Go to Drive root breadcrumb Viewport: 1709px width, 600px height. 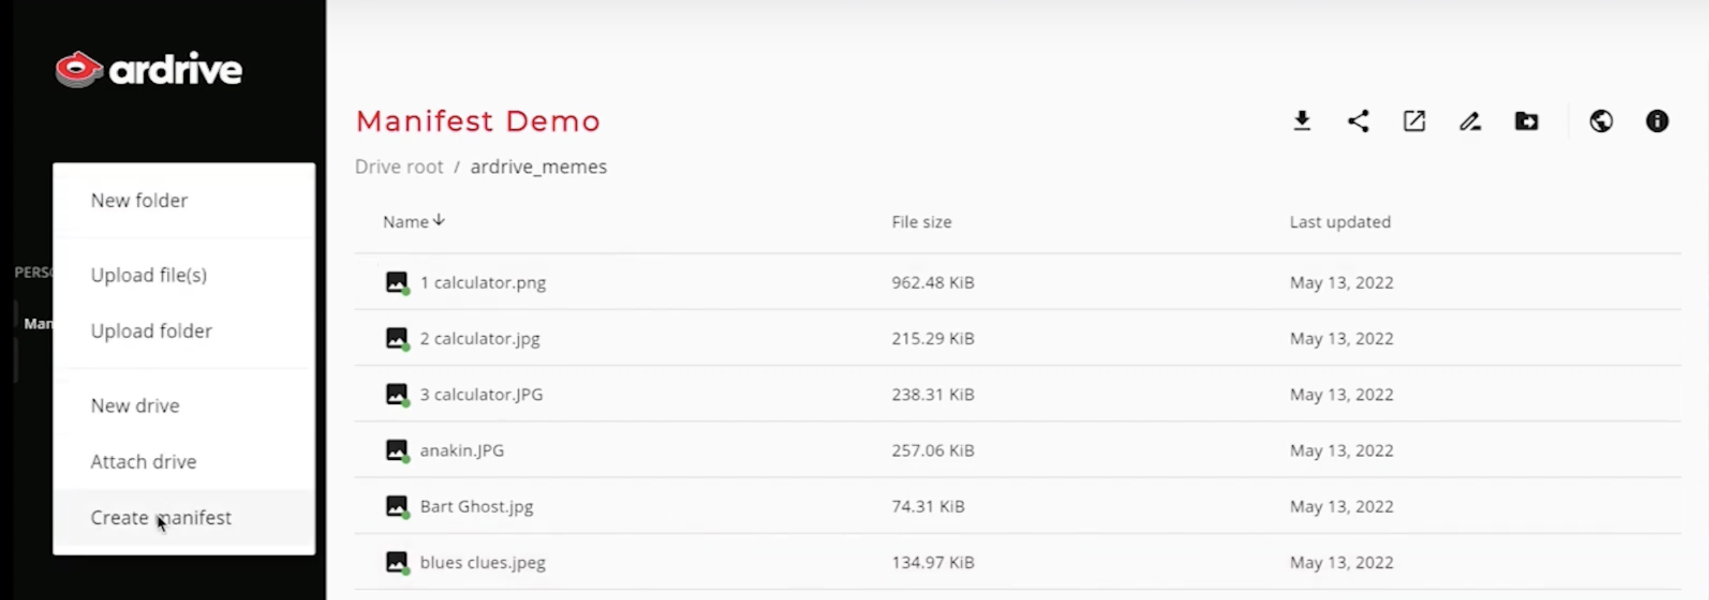399,167
